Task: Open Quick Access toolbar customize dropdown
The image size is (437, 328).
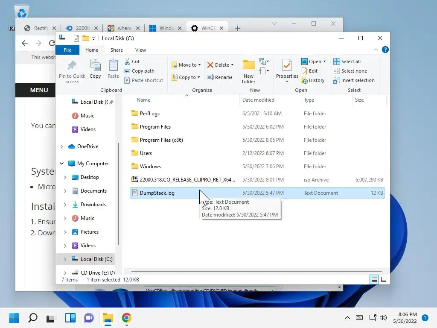Action: [x=93, y=39]
